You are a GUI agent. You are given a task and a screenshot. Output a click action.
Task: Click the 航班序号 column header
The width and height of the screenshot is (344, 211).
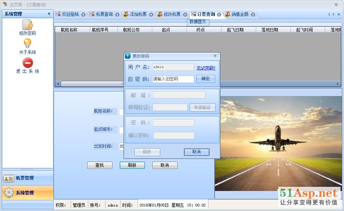tap(103, 30)
